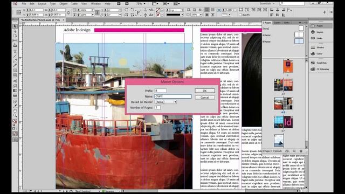This screenshot has height=194, width=345.
Task: Open the Layout menu
Action: coord(42,4)
